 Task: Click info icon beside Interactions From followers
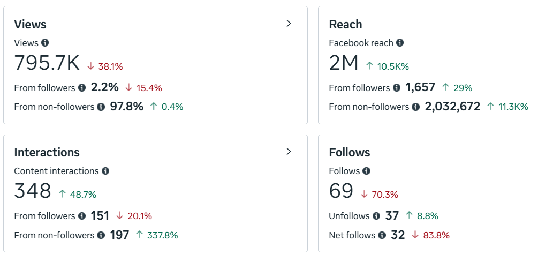click(x=82, y=216)
